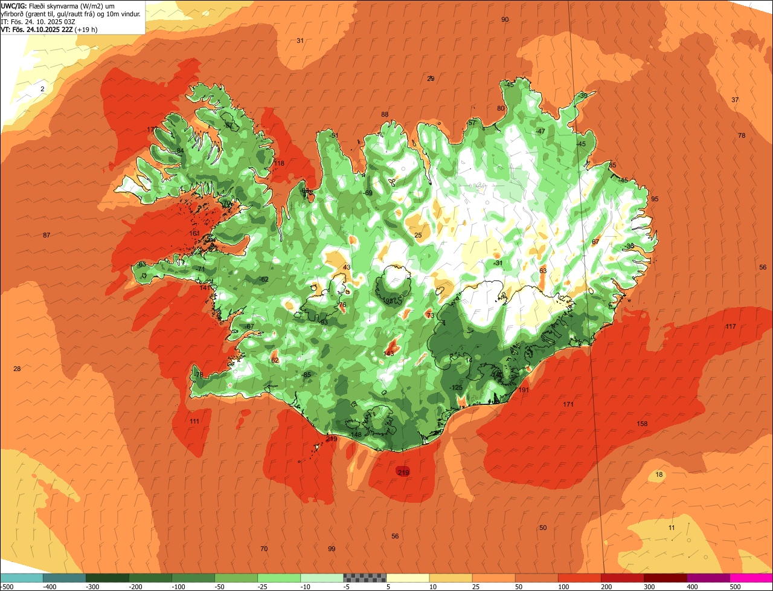Click the 39 value on the map
Viewport: 773px width, 591px height.
[583, 96]
